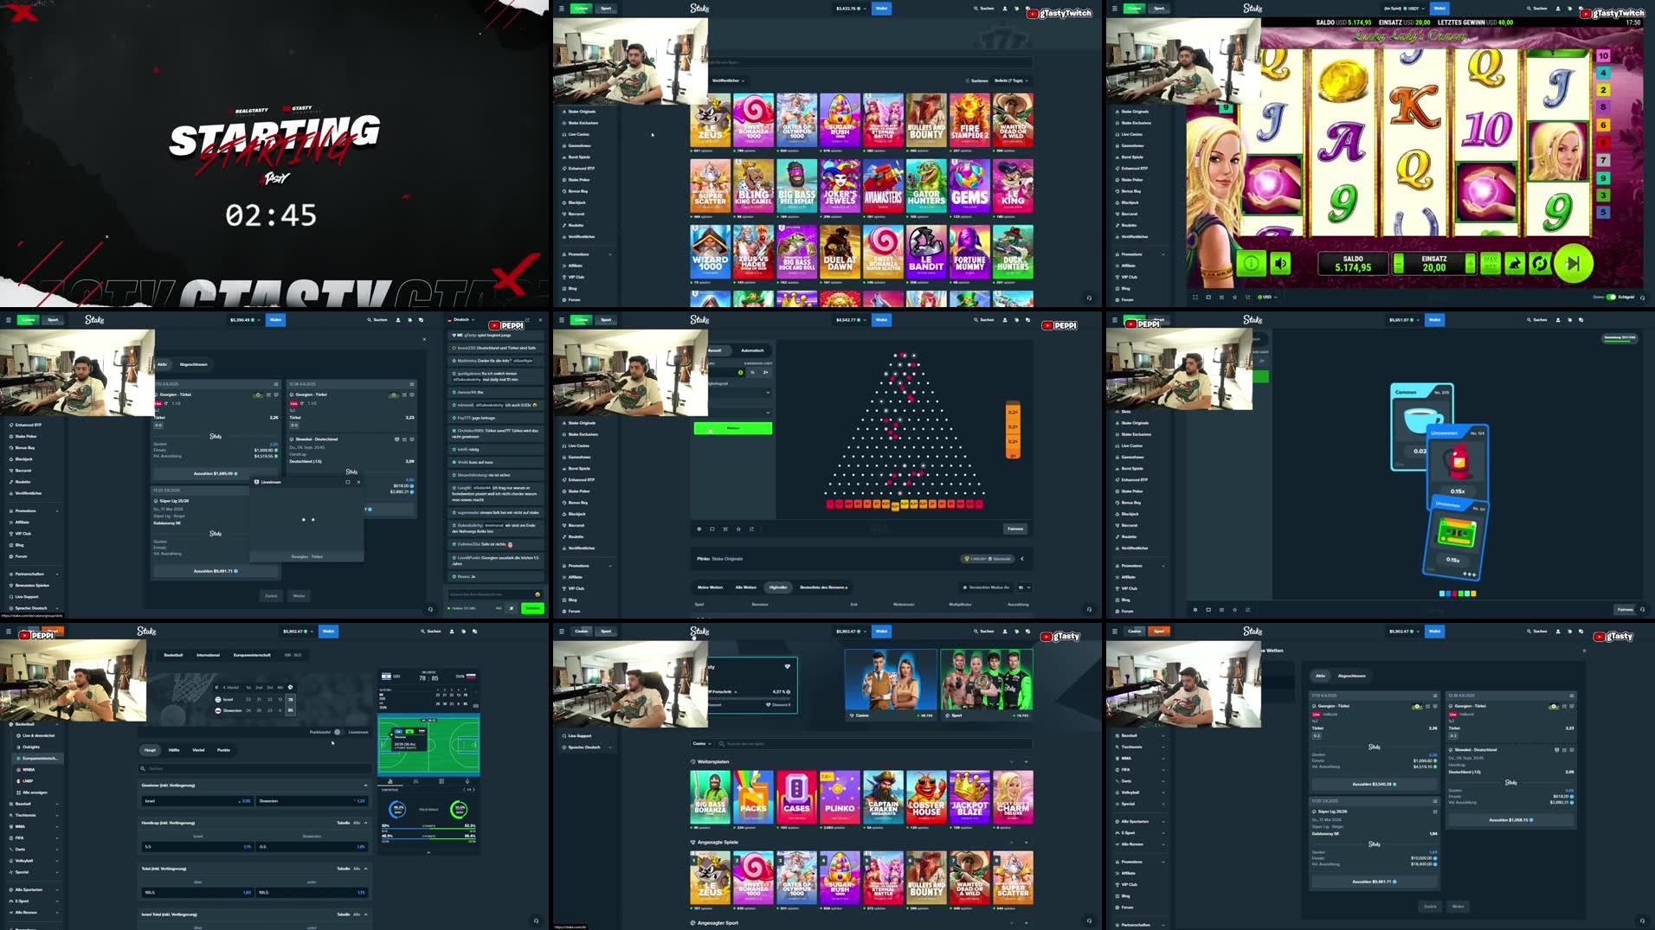Click Auszahlen $3,540.28 cash out button

[1375, 784]
